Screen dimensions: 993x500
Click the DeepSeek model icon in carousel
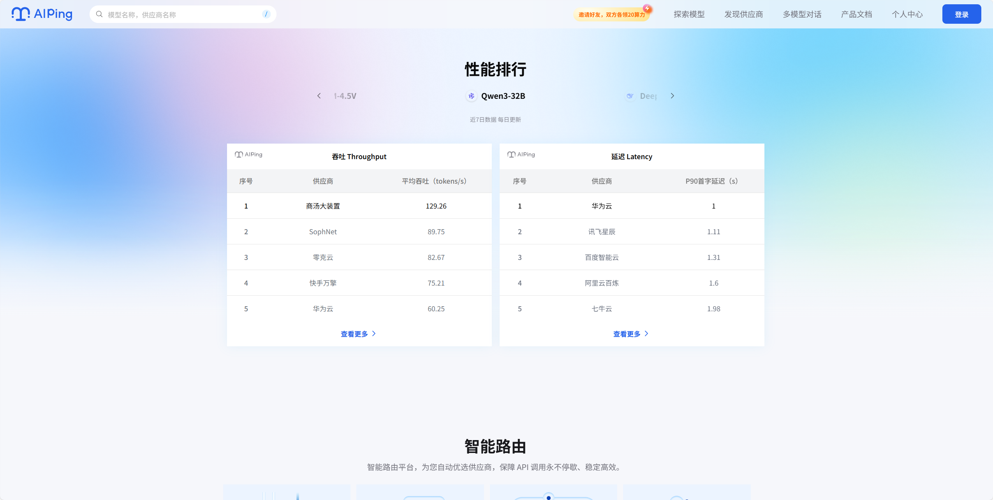(x=630, y=96)
